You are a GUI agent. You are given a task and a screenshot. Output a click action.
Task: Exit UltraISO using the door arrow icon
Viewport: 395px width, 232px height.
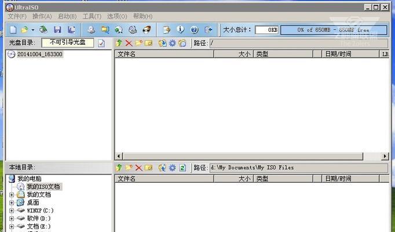point(209,30)
